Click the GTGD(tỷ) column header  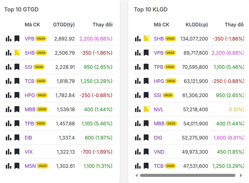pyautogui.click(x=64, y=25)
